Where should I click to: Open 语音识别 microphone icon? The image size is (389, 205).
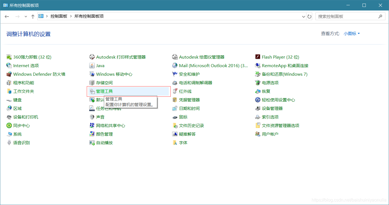(x=9, y=143)
